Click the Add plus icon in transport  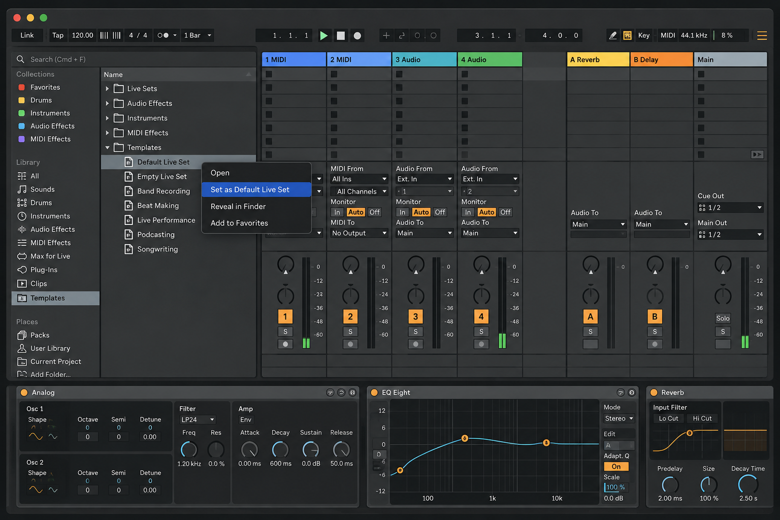tap(386, 36)
